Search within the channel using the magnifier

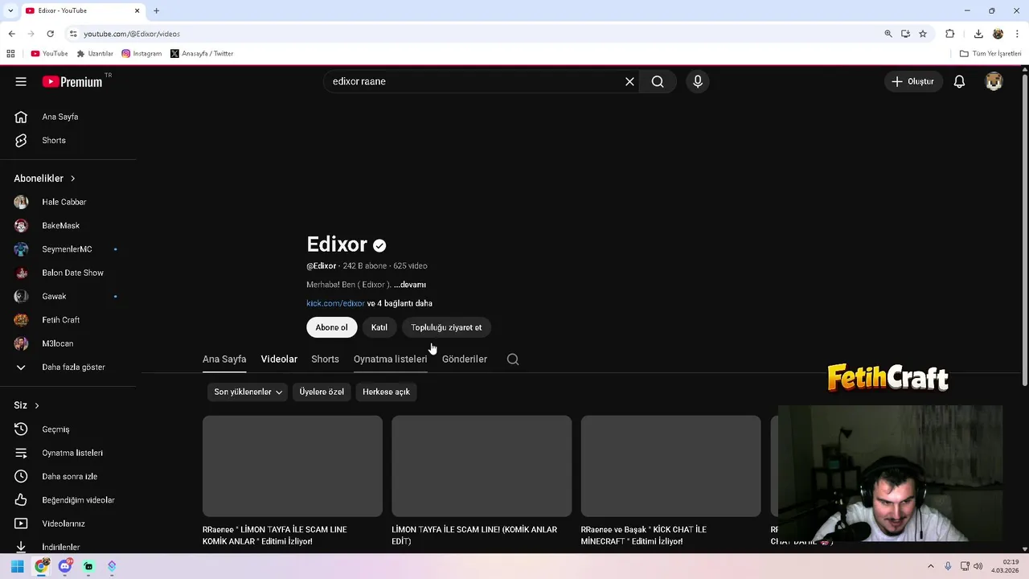click(x=513, y=359)
